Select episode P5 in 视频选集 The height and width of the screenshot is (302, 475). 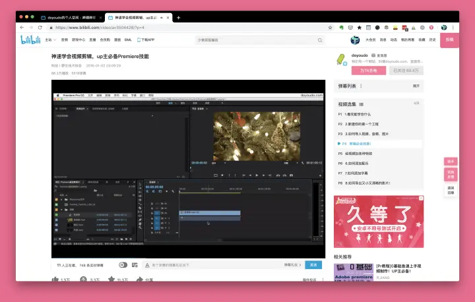pos(379,154)
